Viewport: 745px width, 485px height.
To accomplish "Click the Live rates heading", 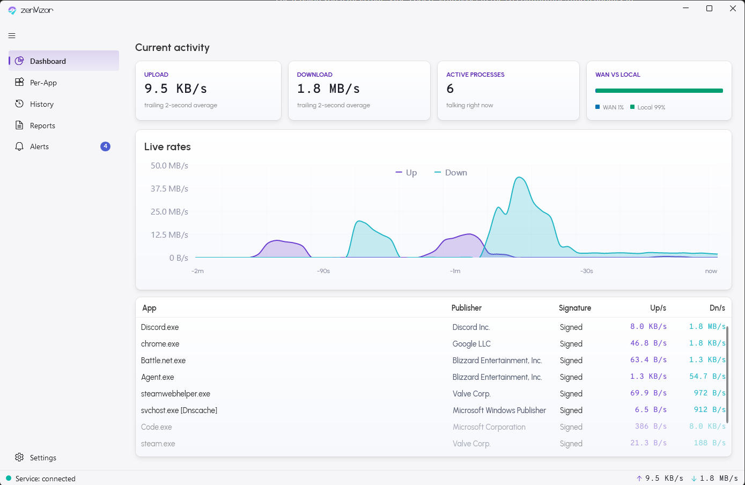I will click(x=167, y=146).
